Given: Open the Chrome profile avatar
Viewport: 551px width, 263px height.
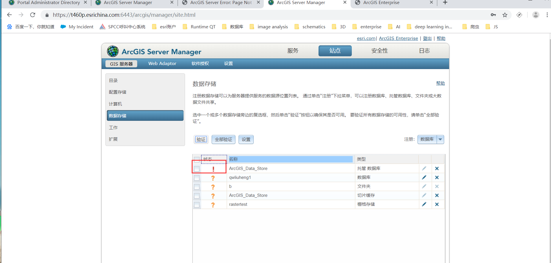Looking at the screenshot, I should (x=535, y=15).
